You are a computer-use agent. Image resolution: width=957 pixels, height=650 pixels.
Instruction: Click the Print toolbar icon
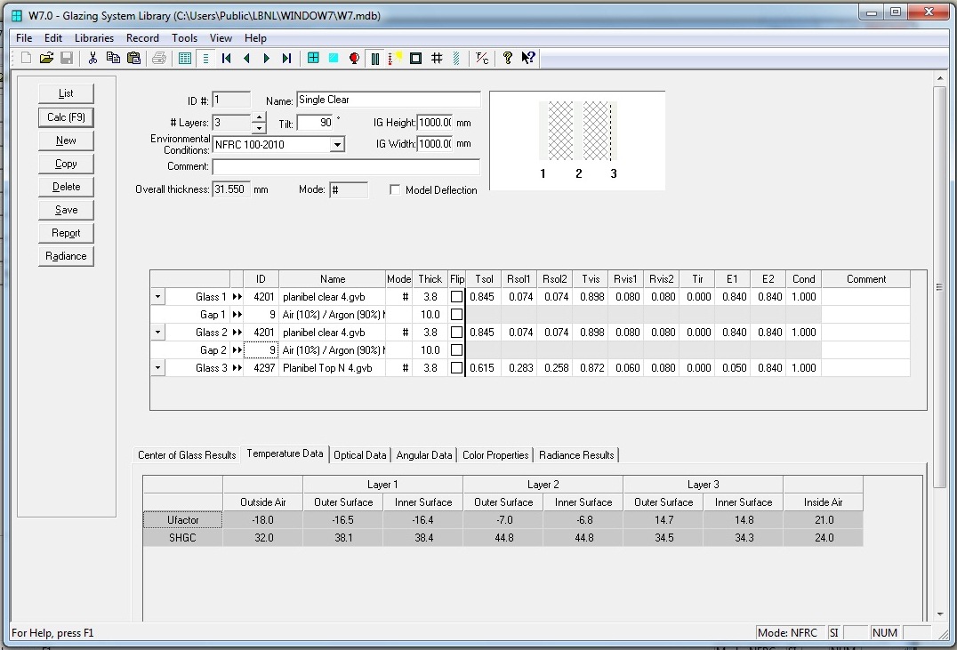click(159, 58)
